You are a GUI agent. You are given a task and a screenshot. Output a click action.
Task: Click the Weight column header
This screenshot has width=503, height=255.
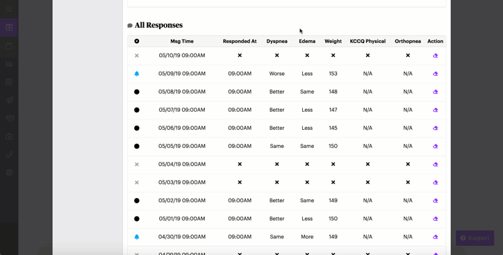click(x=333, y=41)
